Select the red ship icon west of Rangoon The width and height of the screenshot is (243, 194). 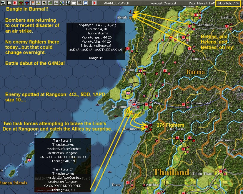pos(97,105)
